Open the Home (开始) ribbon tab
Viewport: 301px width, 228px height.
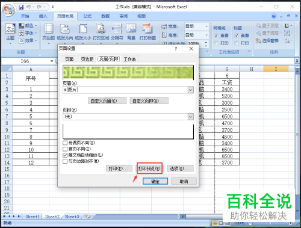pyautogui.click(x=25, y=16)
